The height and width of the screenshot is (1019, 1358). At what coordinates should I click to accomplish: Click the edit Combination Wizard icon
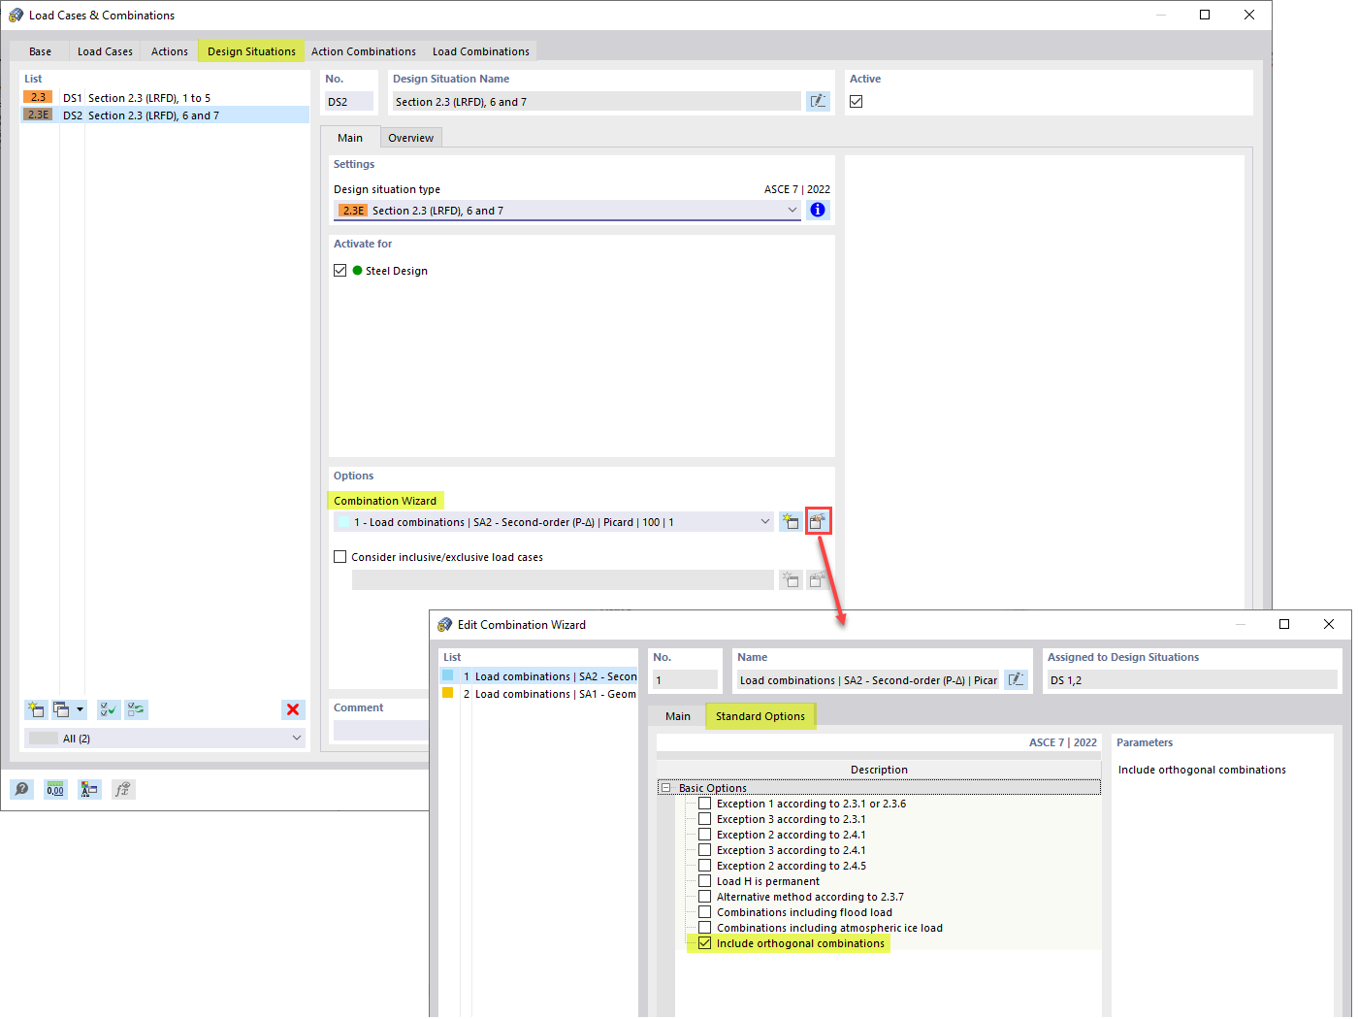pyautogui.click(x=819, y=521)
